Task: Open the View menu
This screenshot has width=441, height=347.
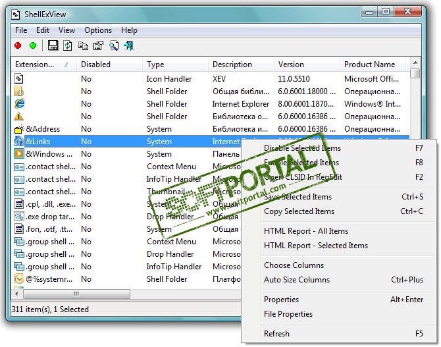Action: tap(66, 30)
